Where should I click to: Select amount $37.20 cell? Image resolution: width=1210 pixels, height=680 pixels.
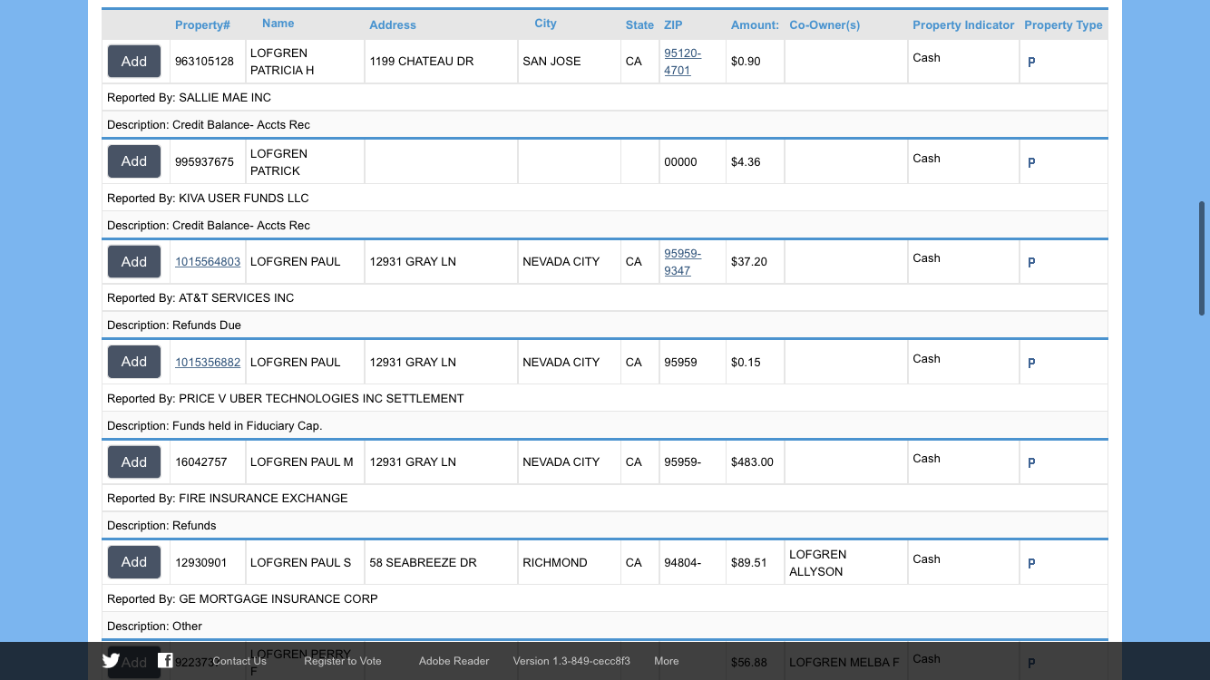[755, 262]
